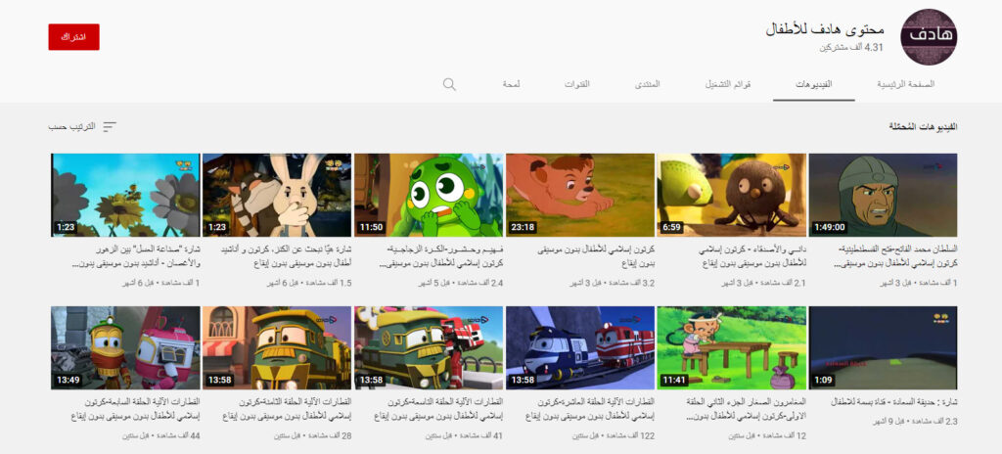Open the القنوات tab
Image resolution: width=1002 pixels, height=454 pixels.
pos(576,84)
